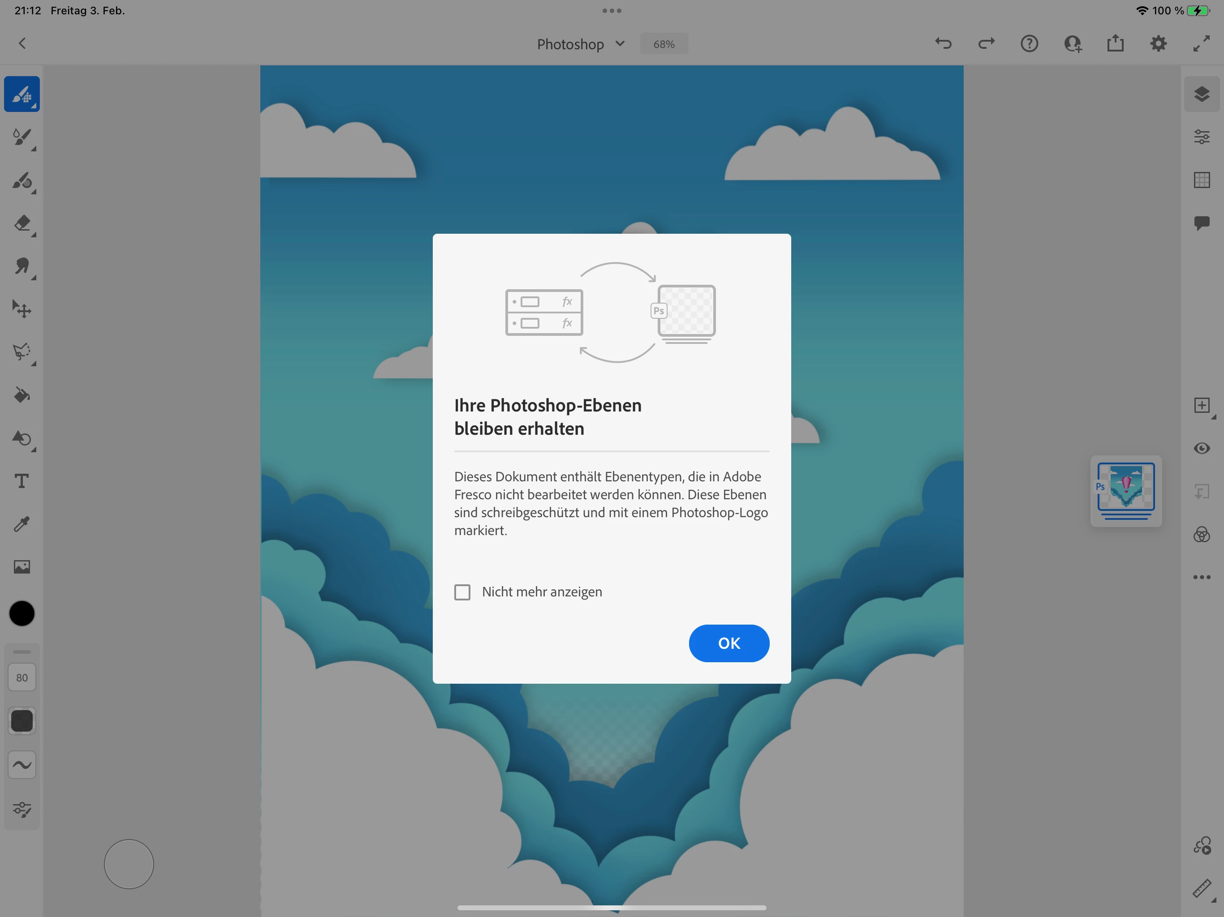Select the smudge tool
1224x917 pixels.
[22, 266]
